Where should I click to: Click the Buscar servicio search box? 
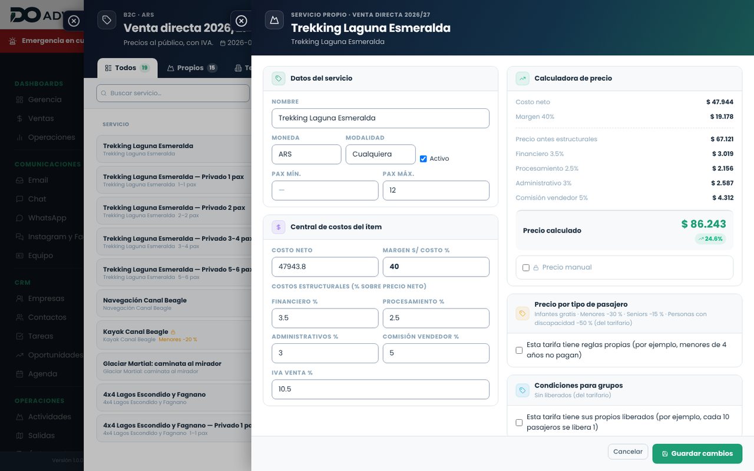[173, 93]
